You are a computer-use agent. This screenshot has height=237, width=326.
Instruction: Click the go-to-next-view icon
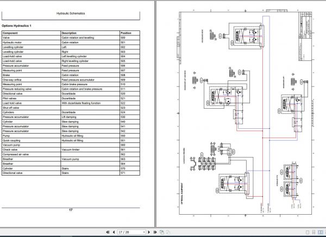tap(168, 232)
